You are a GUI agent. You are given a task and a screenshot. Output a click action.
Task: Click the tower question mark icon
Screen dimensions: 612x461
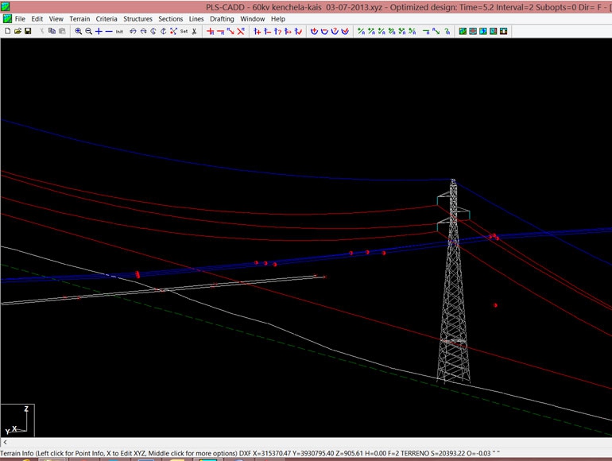[277, 31]
